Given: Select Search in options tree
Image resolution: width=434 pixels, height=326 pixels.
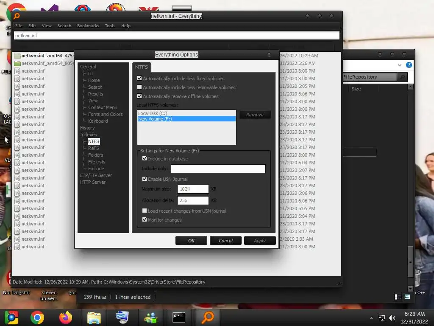Looking at the screenshot, I should (x=95, y=87).
